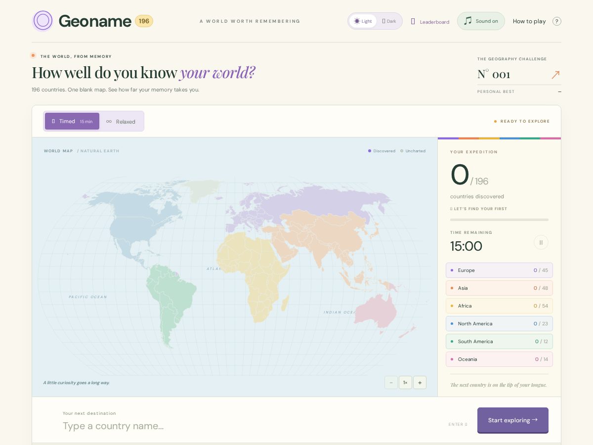The width and height of the screenshot is (593, 445).
Task: Zoom out the world map with minus
Action: 391,383
